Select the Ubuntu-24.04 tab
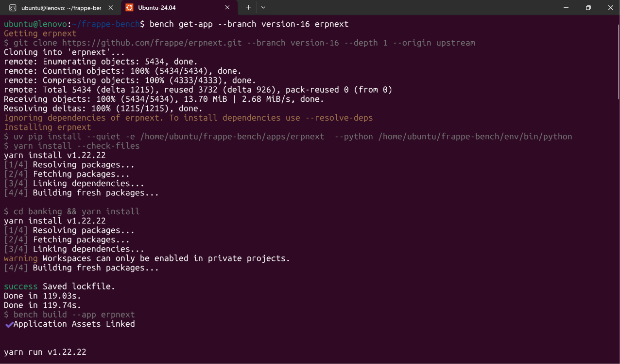This screenshot has width=620, height=364. [178, 8]
